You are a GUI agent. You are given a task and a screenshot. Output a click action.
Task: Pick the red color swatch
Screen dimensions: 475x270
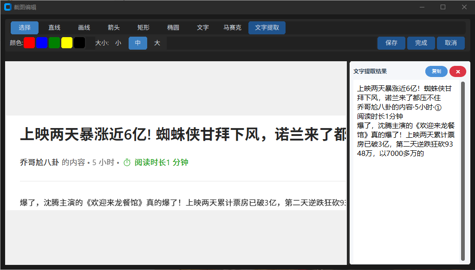tap(29, 43)
